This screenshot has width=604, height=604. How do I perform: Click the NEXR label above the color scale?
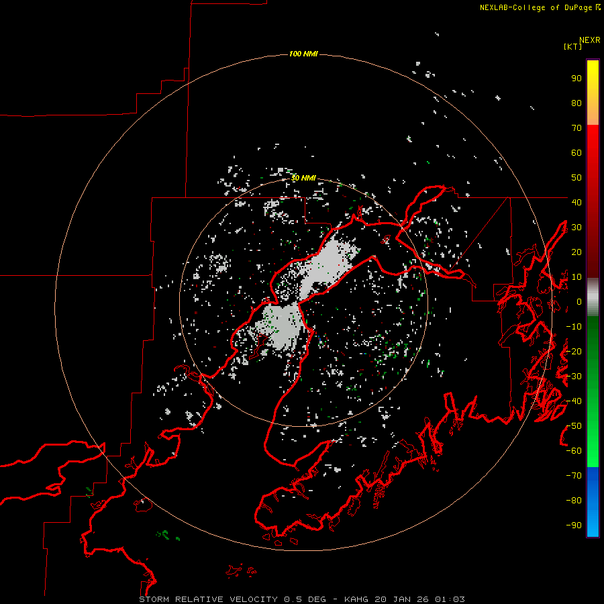(x=590, y=40)
